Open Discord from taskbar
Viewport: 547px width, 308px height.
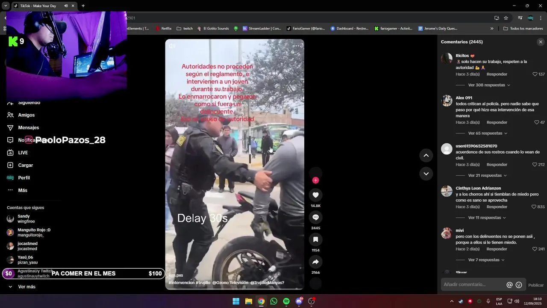pyautogui.click(x=299, y=301)
